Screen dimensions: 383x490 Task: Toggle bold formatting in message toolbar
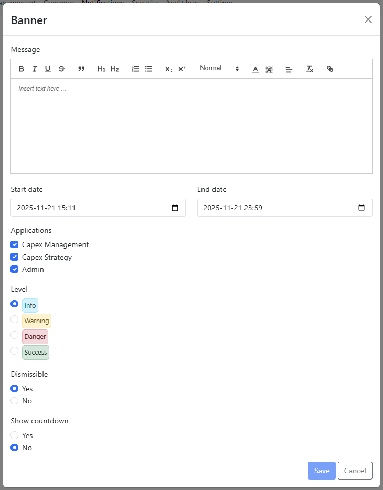(x=22, y=69)
